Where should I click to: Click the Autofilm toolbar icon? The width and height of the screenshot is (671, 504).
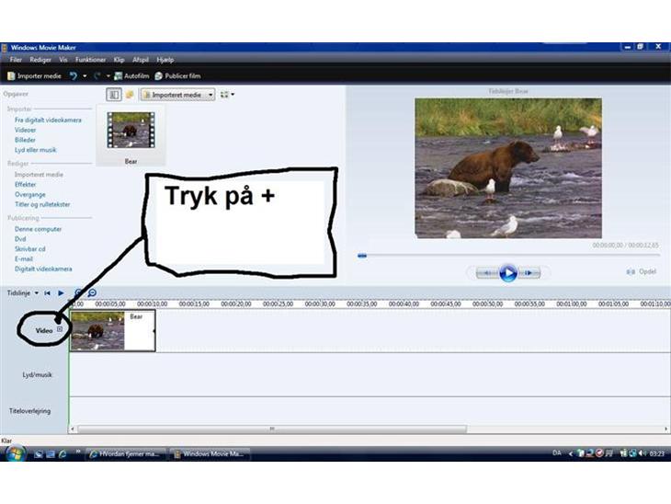pyautogui.click(x=131, y=75)
